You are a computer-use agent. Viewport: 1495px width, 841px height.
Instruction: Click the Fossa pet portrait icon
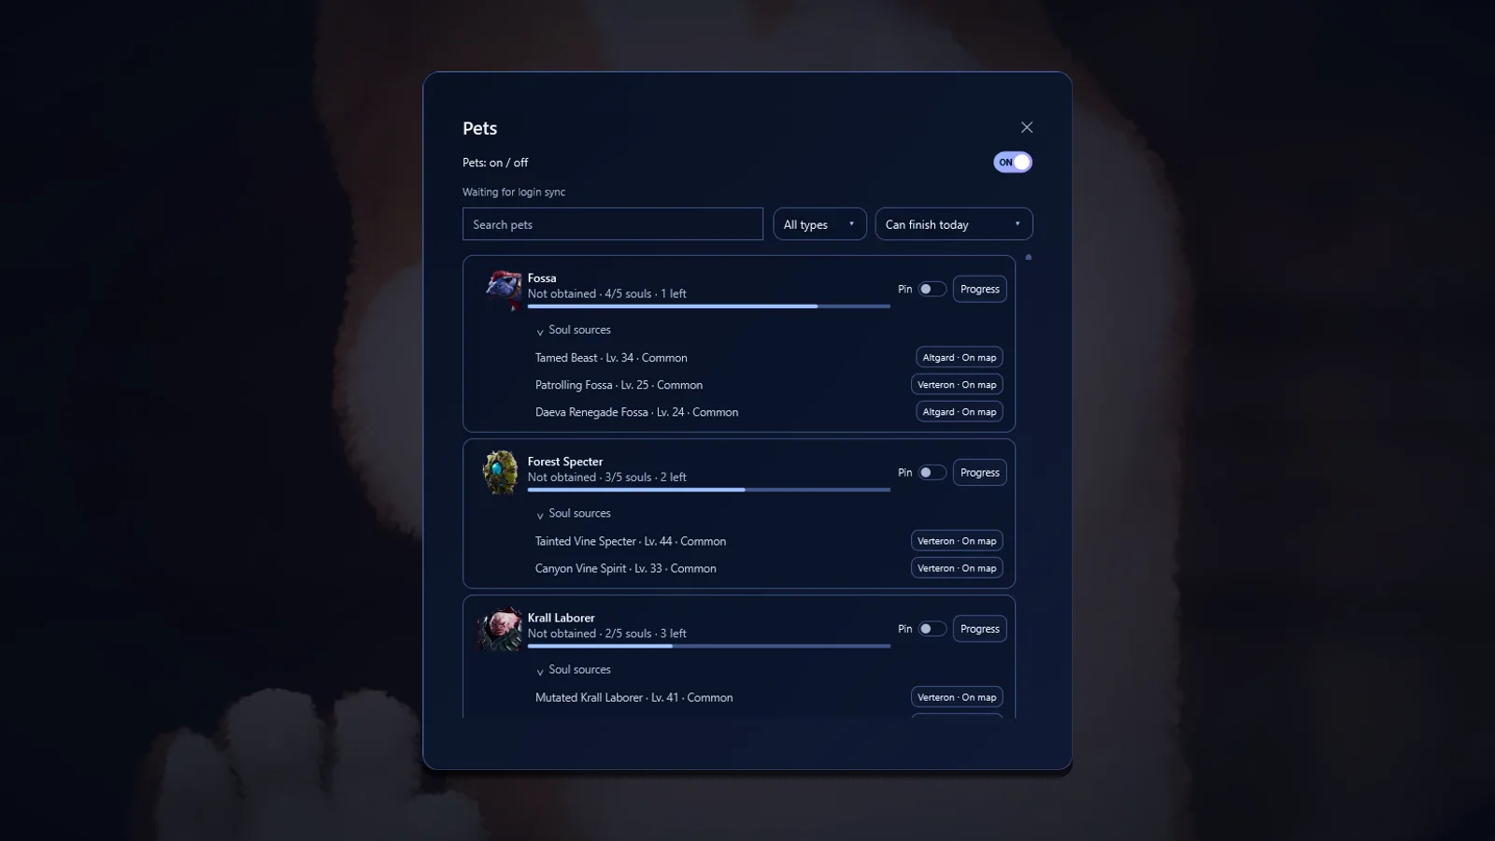point(503,289)
